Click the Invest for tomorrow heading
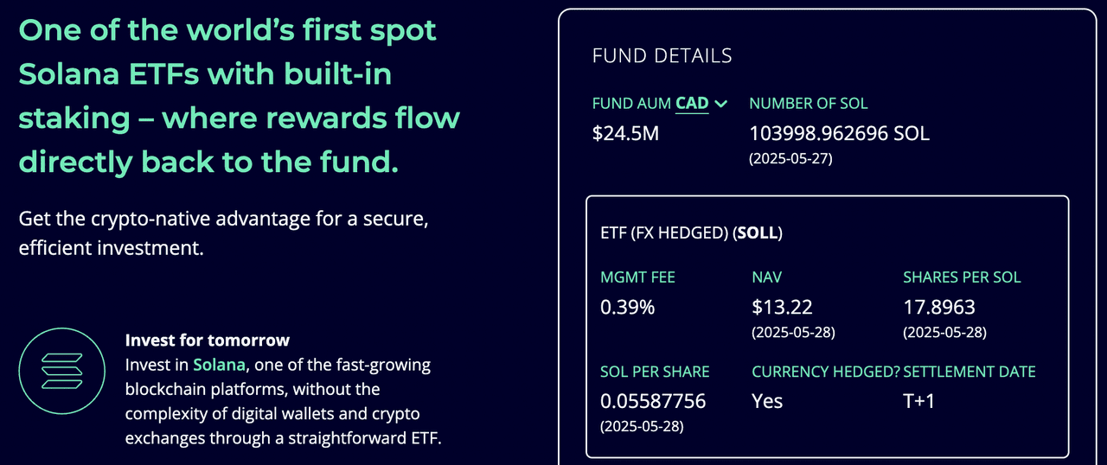 point(208,340)
